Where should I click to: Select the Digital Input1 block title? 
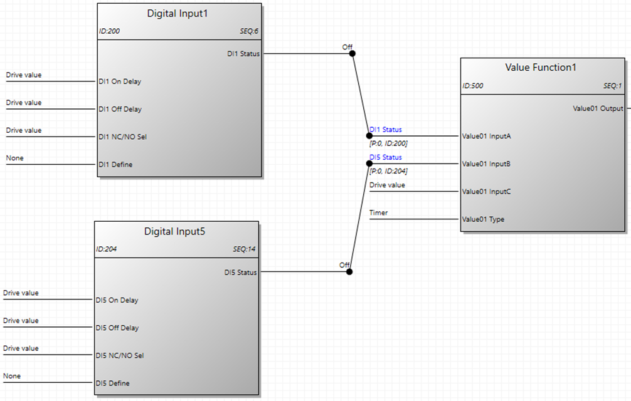click(178, 14)
